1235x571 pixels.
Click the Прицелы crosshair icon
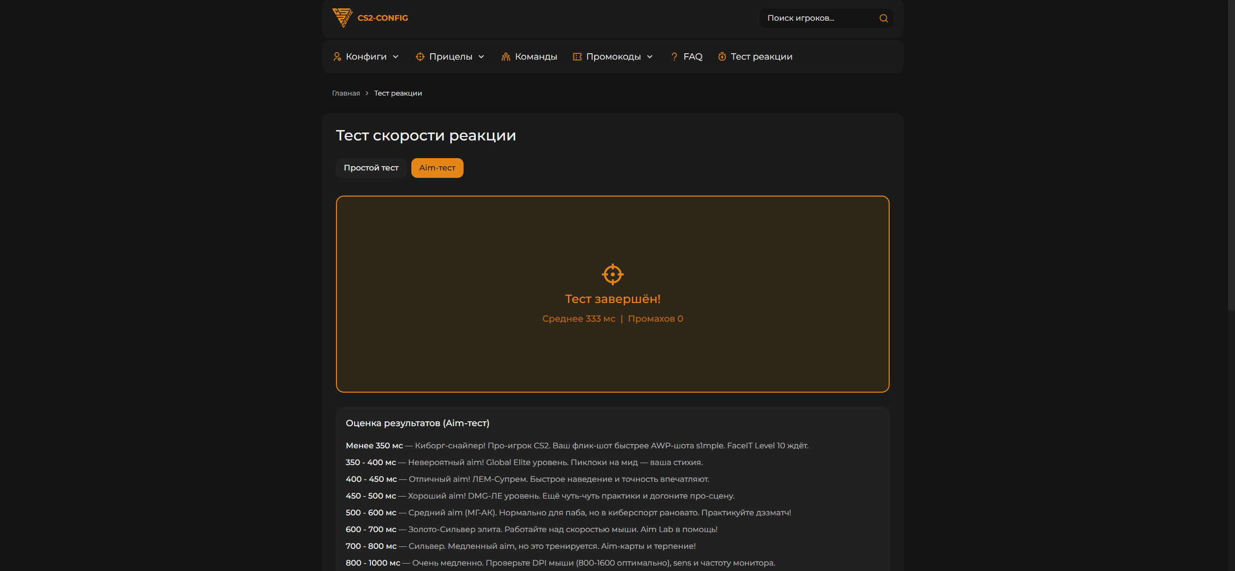(420, 57)
